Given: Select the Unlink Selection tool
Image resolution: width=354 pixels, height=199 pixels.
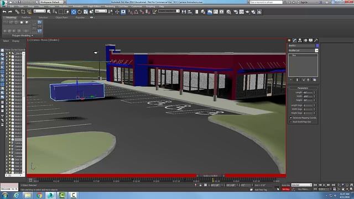Looking at the screenshot, I should 23,12.
